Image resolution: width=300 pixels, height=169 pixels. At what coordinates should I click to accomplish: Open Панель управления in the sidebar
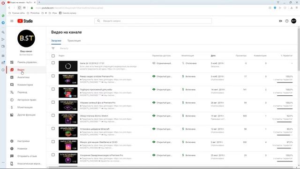pos(26,62)
